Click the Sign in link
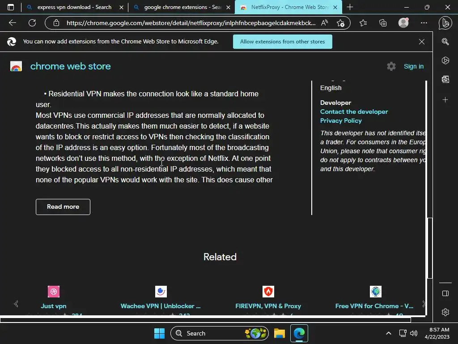Screen dimensions: 458x344 click(x=414, y=66)
